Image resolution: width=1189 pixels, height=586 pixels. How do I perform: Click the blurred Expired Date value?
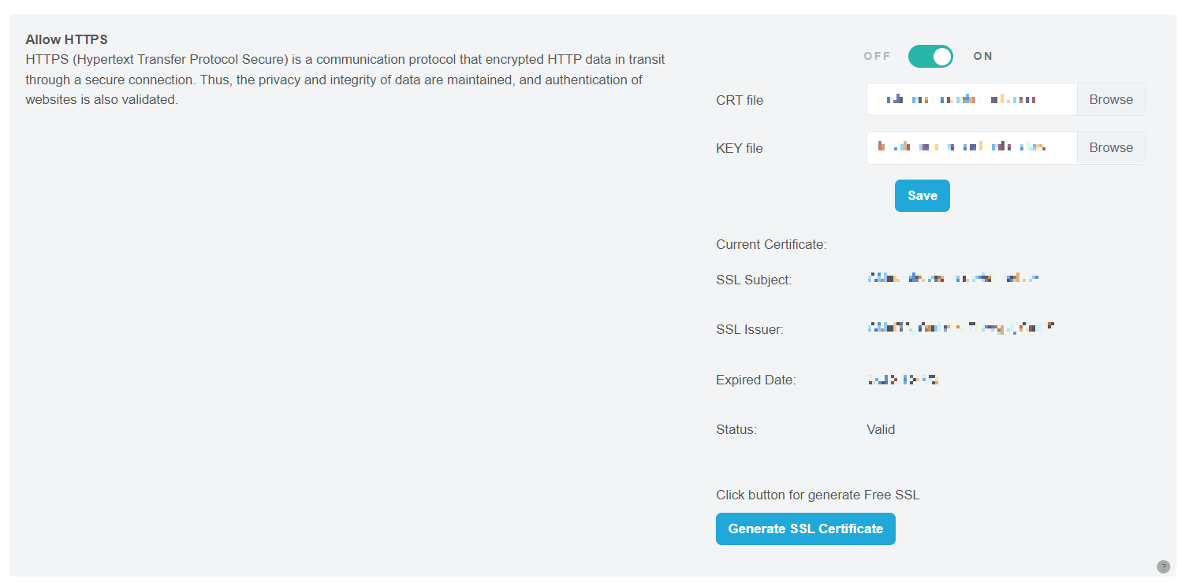(903, 380)
